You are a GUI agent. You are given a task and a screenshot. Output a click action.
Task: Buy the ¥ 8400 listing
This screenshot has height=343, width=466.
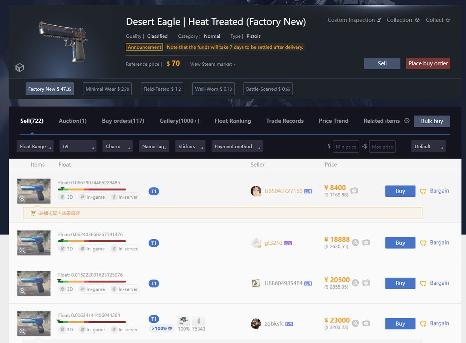tap(400, 191)
